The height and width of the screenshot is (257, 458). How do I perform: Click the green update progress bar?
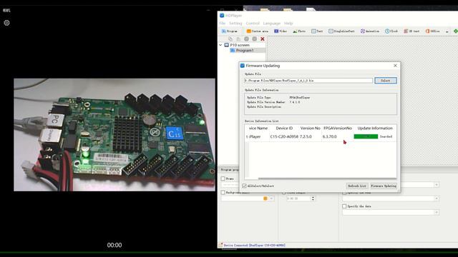point(366,136)
